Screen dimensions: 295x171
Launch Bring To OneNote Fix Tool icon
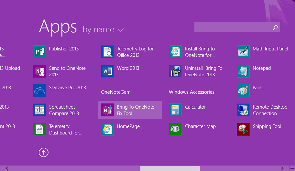(x=107, y=110)
